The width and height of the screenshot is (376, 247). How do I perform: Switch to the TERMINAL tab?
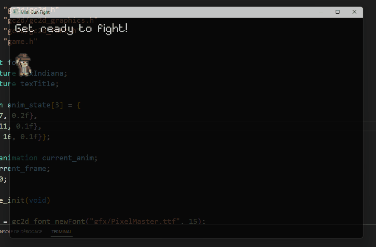click(x=62, y=232)
